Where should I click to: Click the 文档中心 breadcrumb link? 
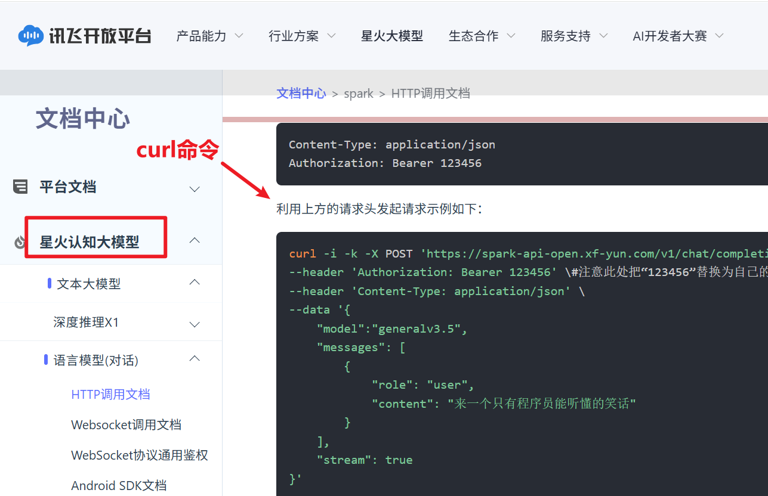click(x=301, y=94)
